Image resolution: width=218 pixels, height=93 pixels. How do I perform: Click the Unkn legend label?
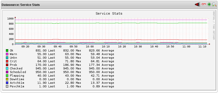pyautogui.click(x=13, y=58)
